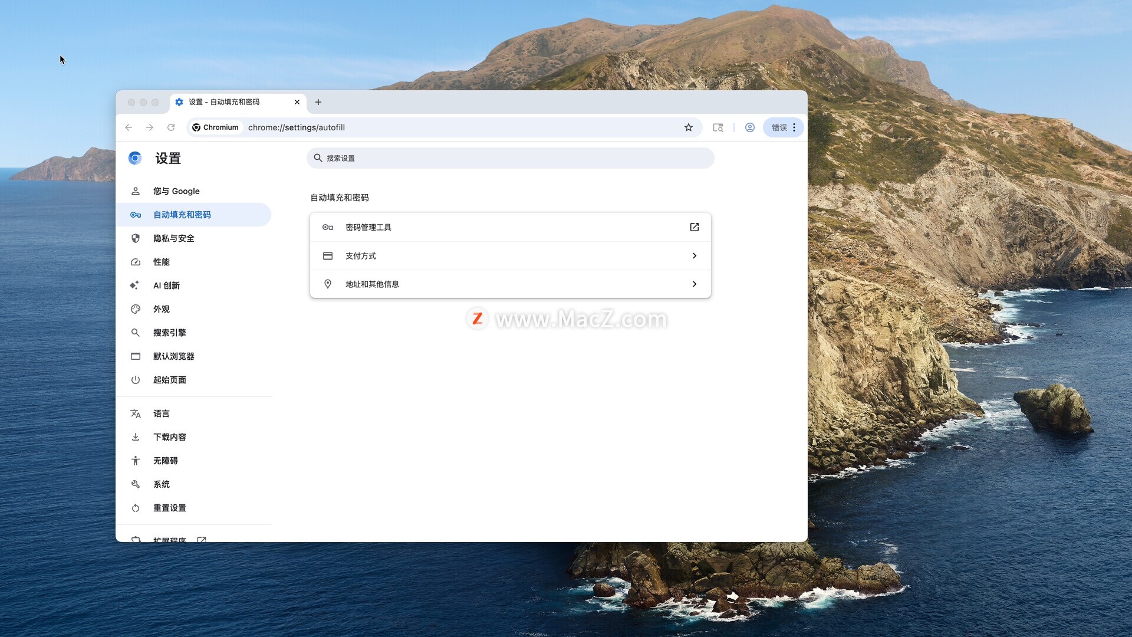Click the magnifier icon in 搜索设置

318,158
